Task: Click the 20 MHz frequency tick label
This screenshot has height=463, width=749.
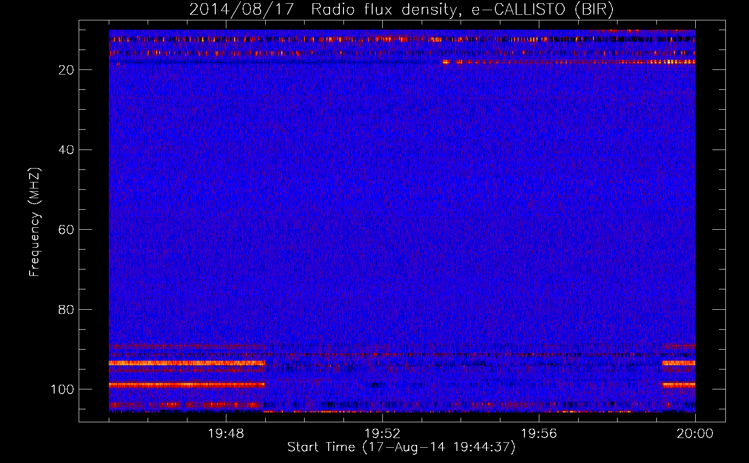Action: tap(66, 70)
